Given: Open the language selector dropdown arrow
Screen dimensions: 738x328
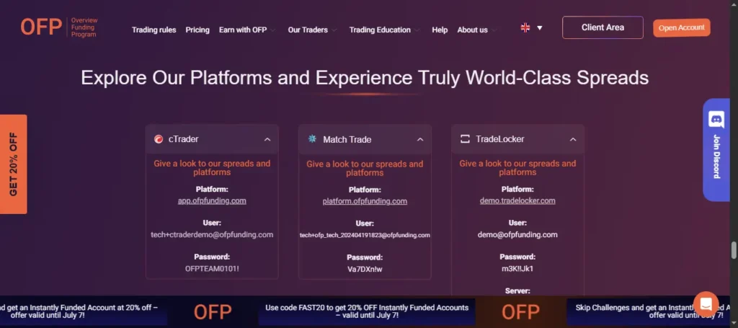Looking at the screenshot, I should [x=539, y=28].
